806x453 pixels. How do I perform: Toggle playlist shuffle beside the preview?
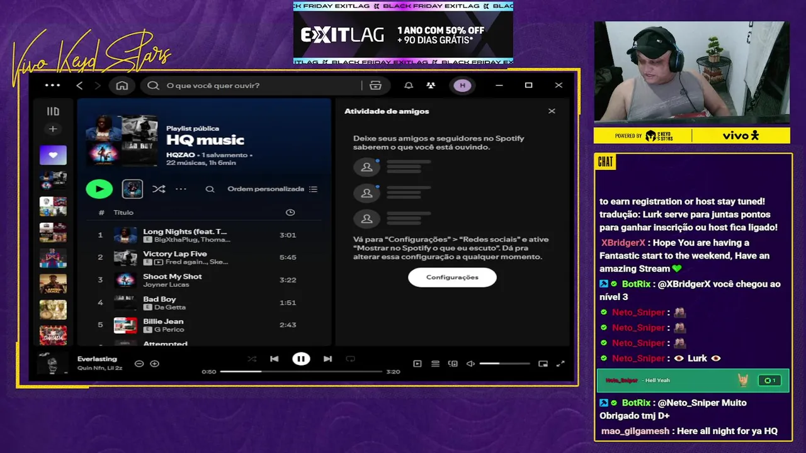pos(159,189)
